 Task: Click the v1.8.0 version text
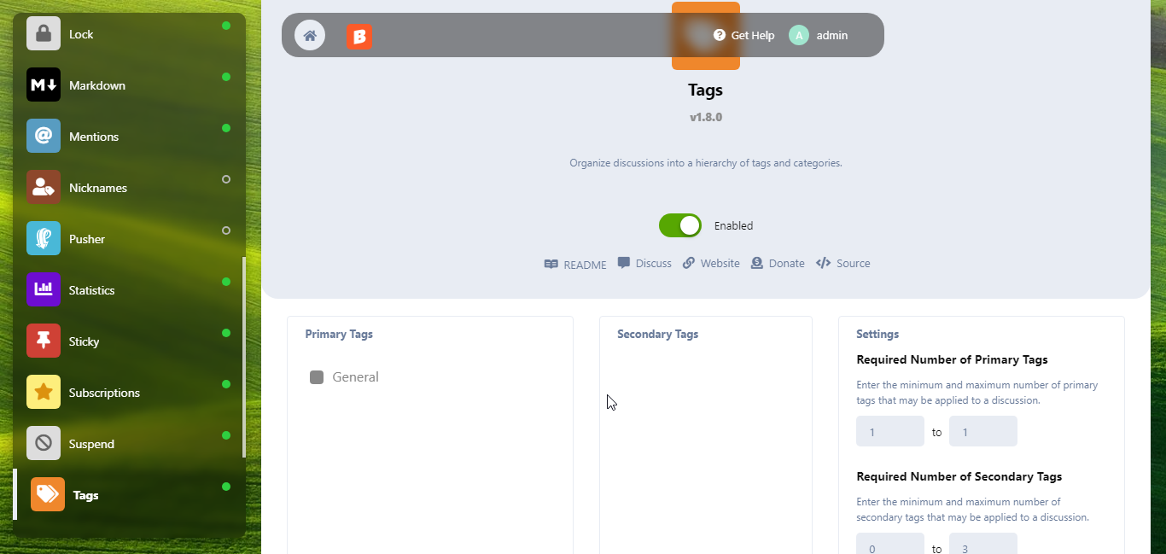click(x=706, y=117)
